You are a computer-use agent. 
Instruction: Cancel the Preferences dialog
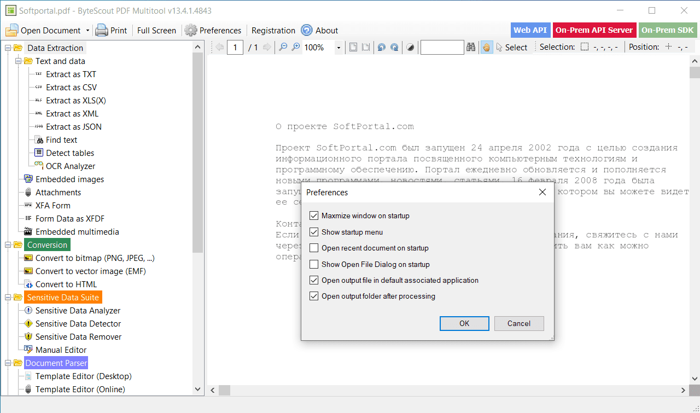(519, 323)
